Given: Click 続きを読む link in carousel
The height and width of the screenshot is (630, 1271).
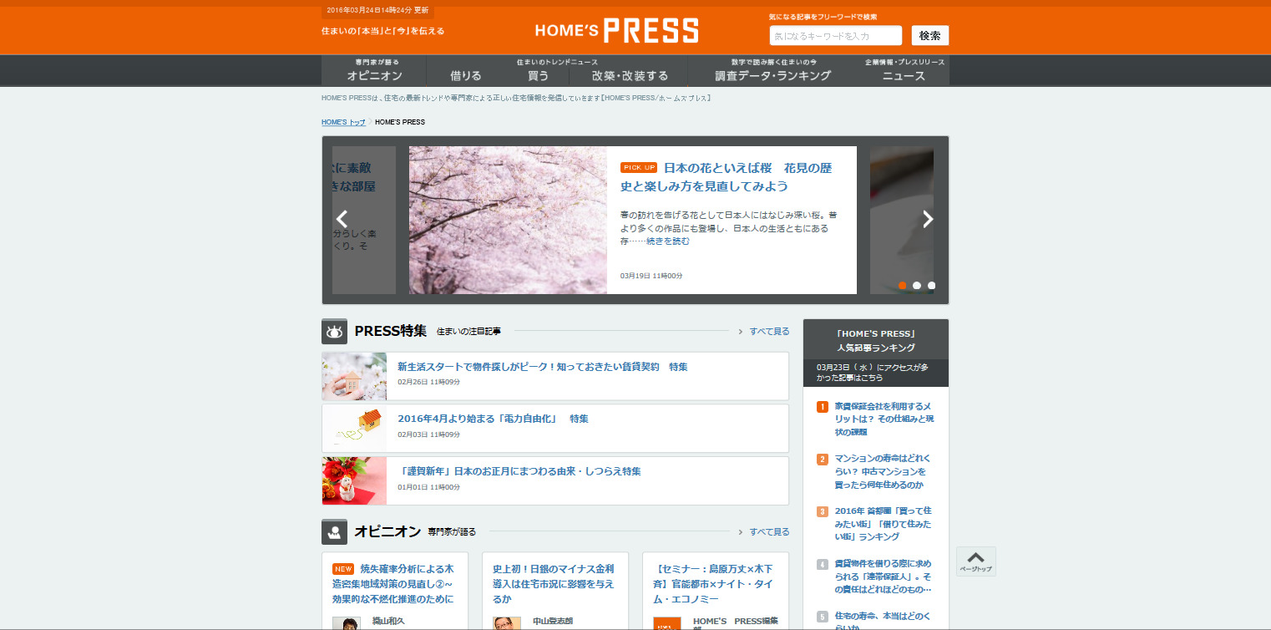Looking at the screenshot, I should pyautogui.click(x=668, y=241).
